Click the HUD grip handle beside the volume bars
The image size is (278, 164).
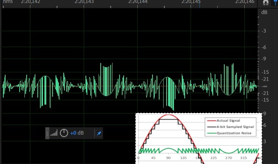click(x=47, y=133)
